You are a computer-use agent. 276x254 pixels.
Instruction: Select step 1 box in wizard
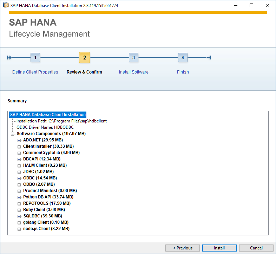(x=35, y=57)
